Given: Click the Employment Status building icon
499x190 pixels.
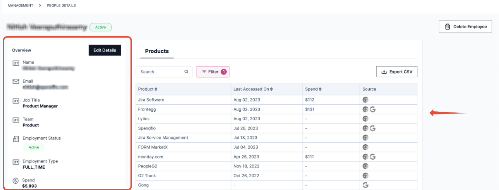Looking at the screenshot, I should [16, 138].
